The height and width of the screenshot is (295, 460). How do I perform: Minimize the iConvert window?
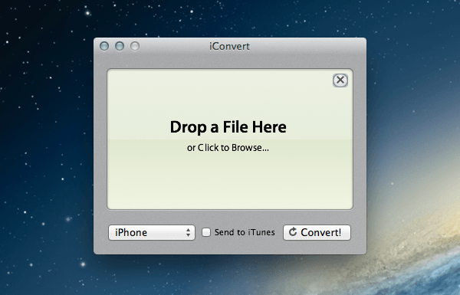click(120, 46)
